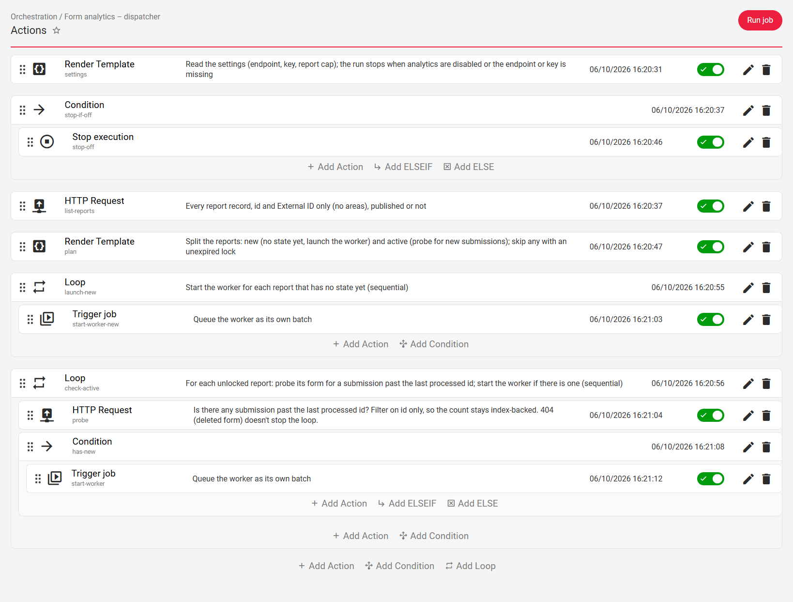Open the Orchestration breadcrumb link
This screenshot has width=793, height=602.
(x=34, y=16)
